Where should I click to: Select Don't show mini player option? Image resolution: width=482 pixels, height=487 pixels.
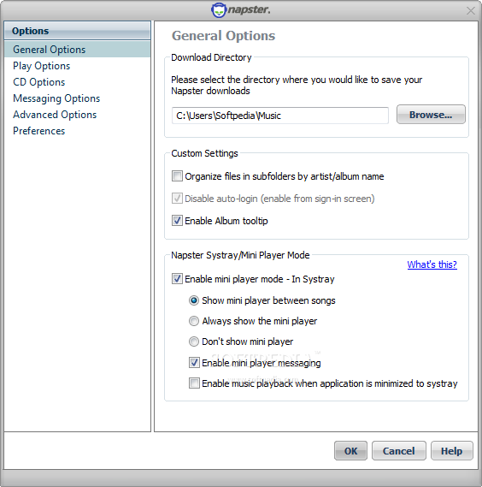click(194, 341)
